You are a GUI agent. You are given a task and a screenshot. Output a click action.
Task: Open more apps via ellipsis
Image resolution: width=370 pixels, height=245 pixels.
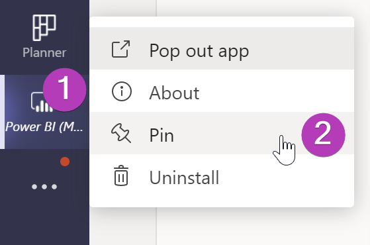(x=44, y=187)
